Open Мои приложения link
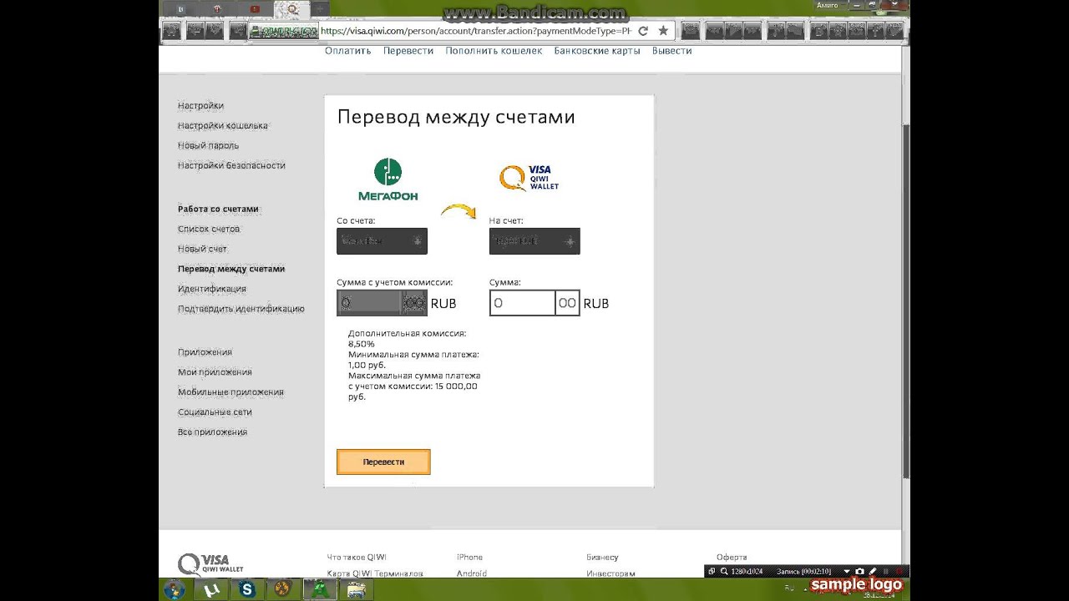Image resolution: width=1069 pixels, height=601 pixels. [215, 373]
